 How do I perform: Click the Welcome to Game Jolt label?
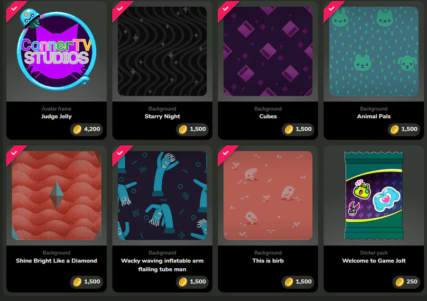point(374,261)
